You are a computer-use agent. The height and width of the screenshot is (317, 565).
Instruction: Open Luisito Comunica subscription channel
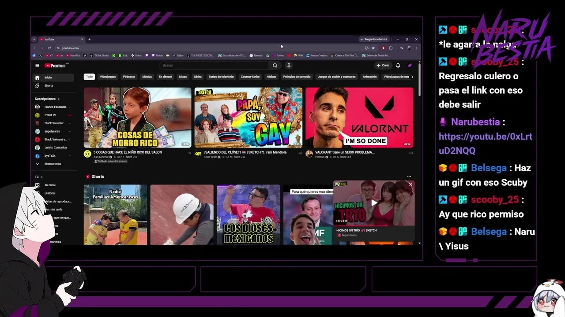tap(54, 147)
